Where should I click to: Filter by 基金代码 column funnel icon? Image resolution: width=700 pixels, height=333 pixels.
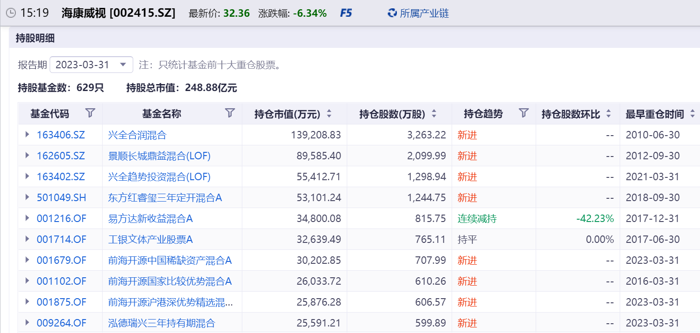tap(91, 113)
